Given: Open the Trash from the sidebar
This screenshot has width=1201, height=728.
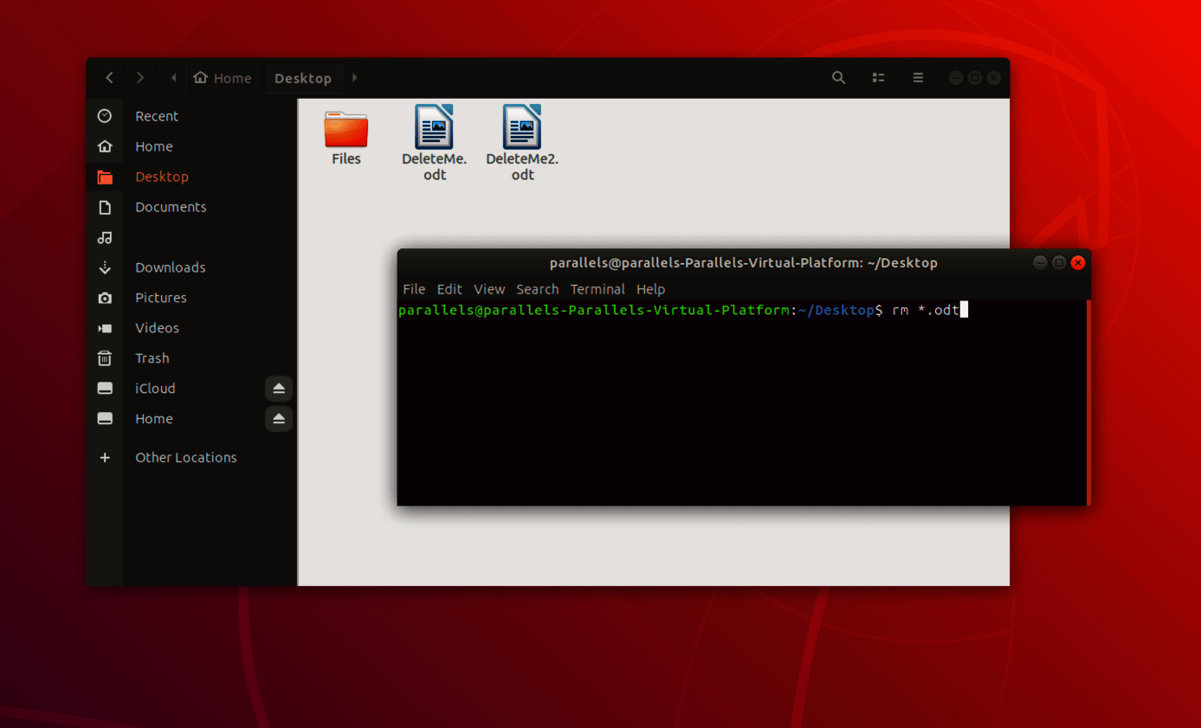Looking at the screenshot, I should (x=152, y=358).
